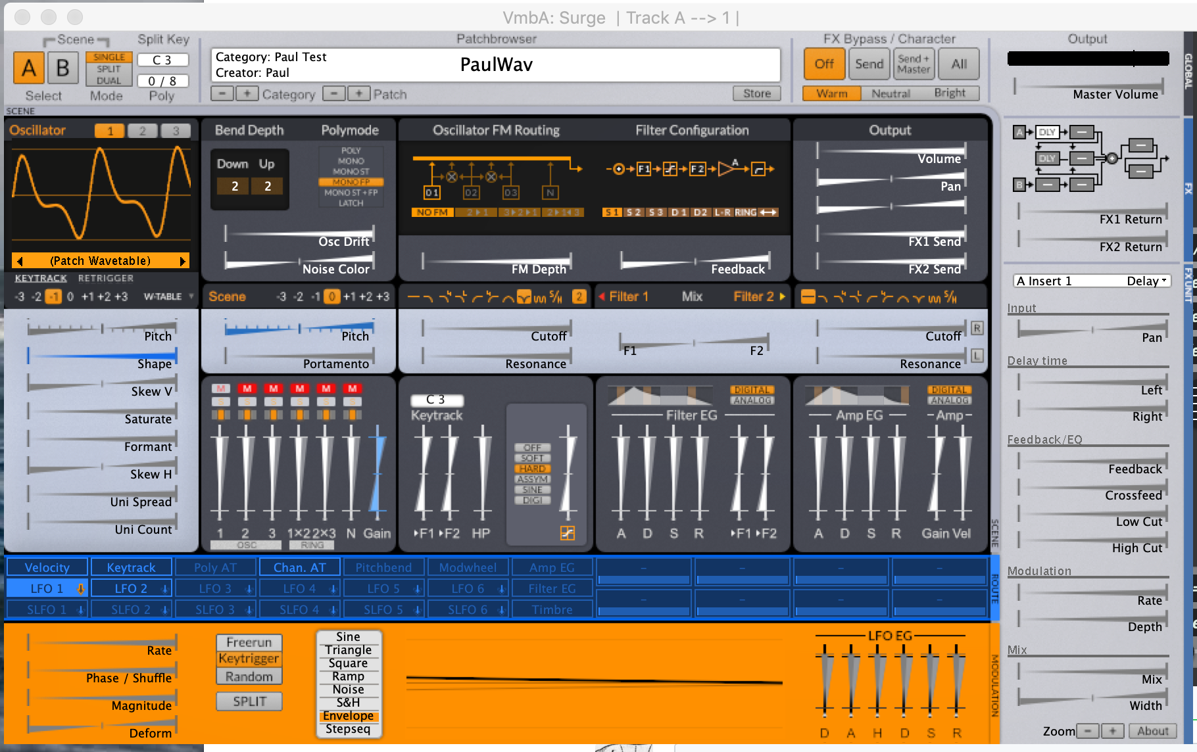
Task: Mute oscillator 1 in the mixer
Action: [x=221, y=388]
